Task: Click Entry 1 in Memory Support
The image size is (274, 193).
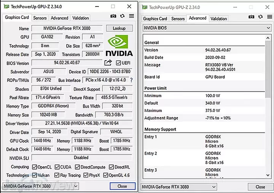Action: tap(204, 141)
